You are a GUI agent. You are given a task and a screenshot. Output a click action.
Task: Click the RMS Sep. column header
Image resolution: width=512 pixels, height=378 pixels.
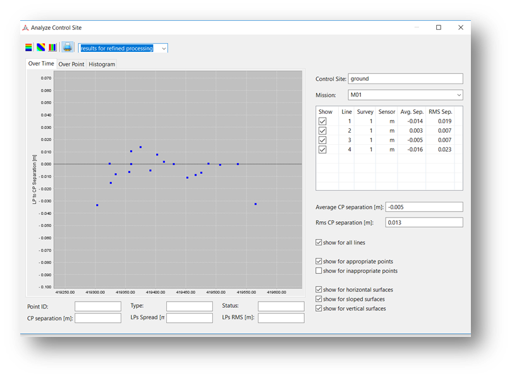click(440, 112)
